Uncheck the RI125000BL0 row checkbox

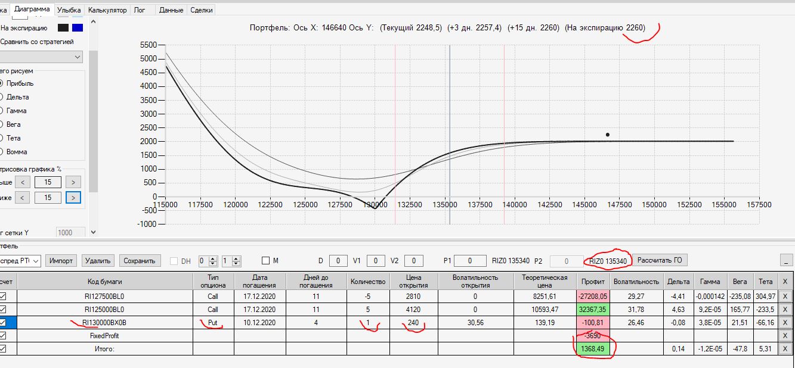pyautogui.click(x=4, y=310)
